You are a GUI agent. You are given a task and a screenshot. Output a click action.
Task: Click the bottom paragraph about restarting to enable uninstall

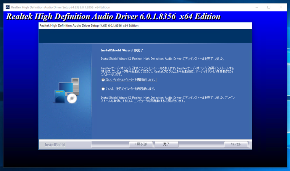pos(168,99)
